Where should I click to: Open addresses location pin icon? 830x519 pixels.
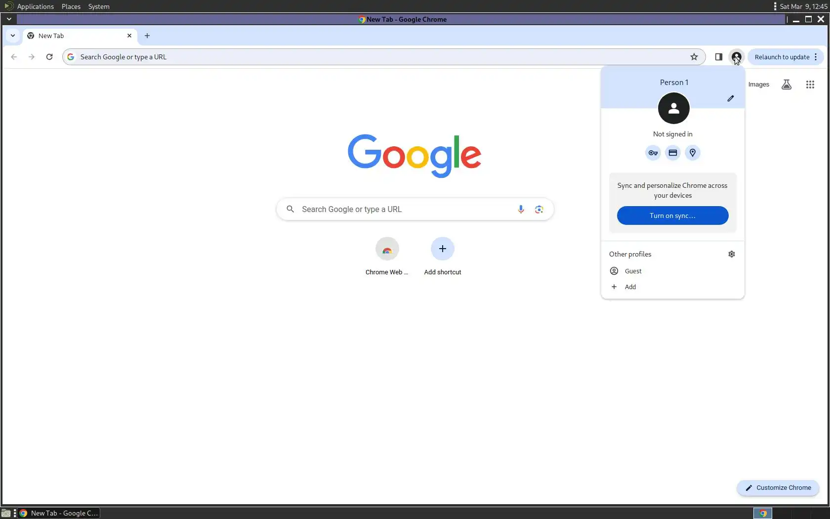click(x=693, y=153)
